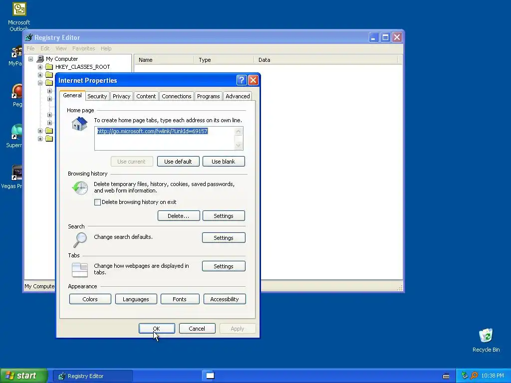Click the tabs window icon

80,270
